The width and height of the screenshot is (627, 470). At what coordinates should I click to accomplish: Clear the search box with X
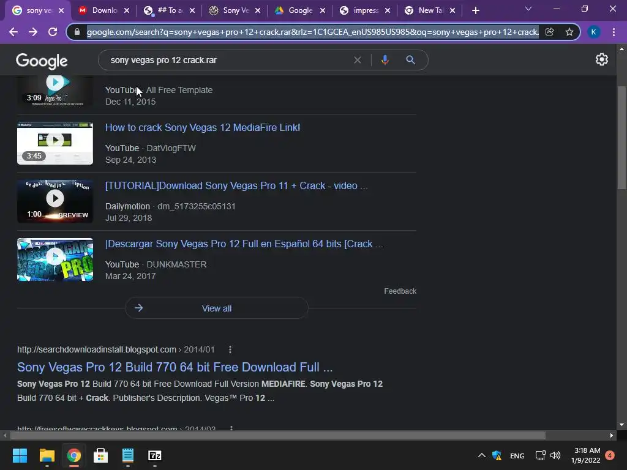tap(358, 60)
